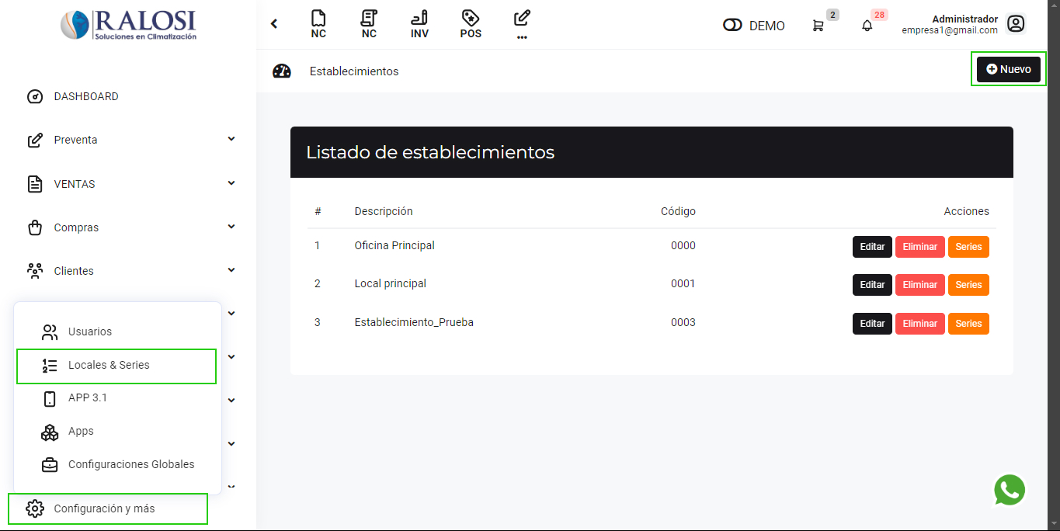Viewport: 1060px width, 531px height.
Task: Collapse sidebar with the back arrow
Action: pyautogui.click(x=274, y=24)
